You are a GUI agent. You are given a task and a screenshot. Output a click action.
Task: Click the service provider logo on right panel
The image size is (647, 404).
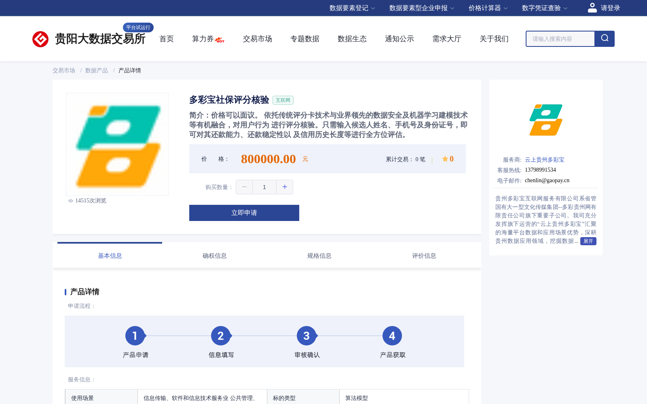click(x=546, y=120)
